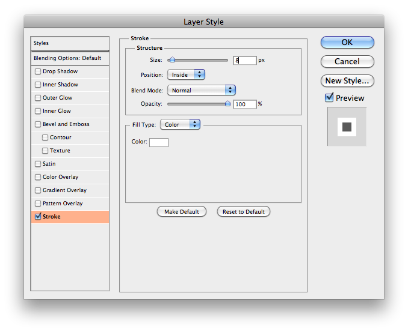The height and width of the screenshot is (332, 408).
Task: Tick the Outer Glow checkbox
Action: click(38, 98)
